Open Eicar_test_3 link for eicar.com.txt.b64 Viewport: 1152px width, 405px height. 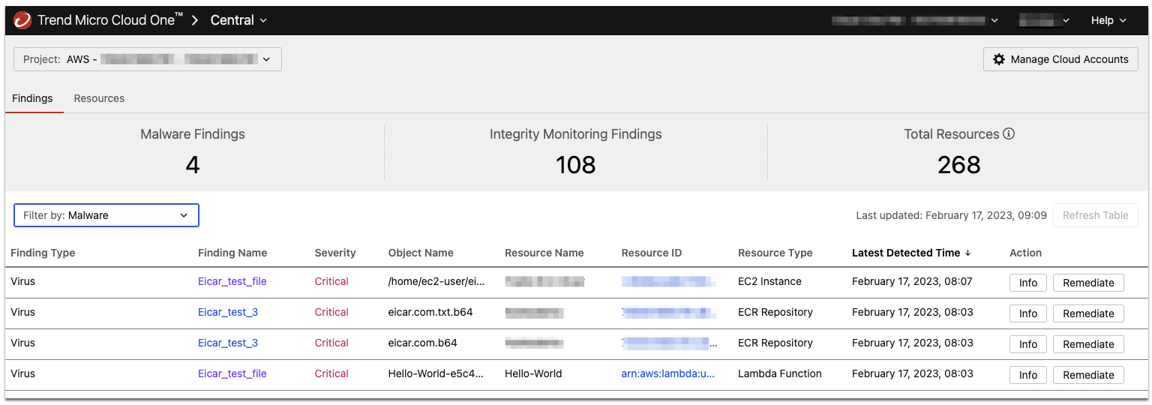(x=227, y=312)
